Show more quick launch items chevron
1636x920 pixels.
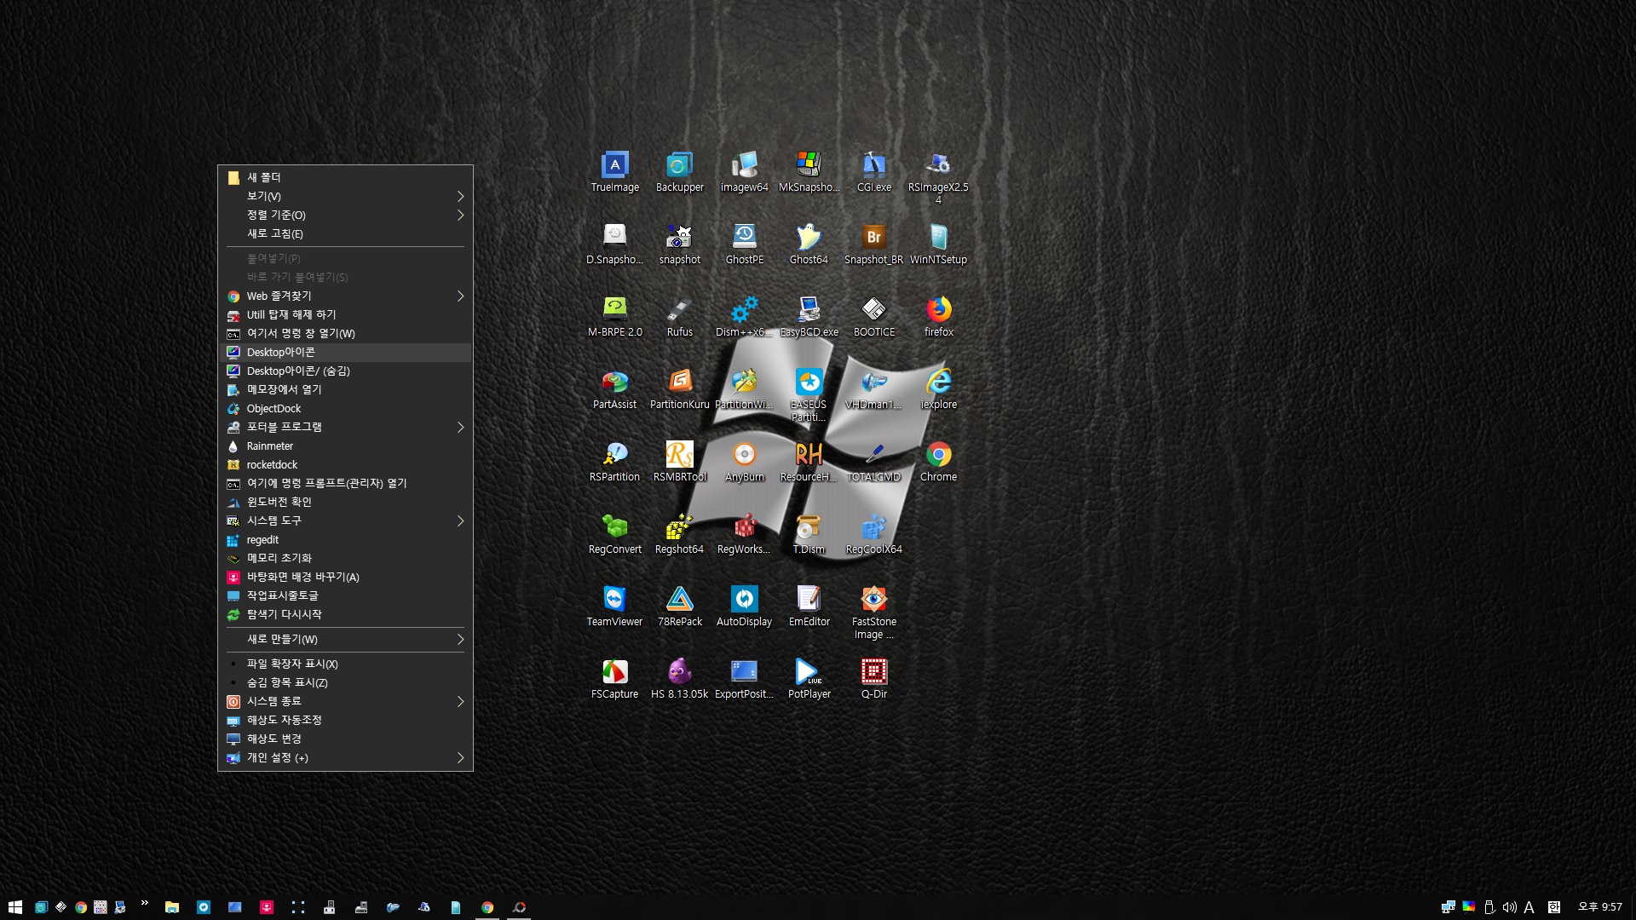click(x=144, y=903)
